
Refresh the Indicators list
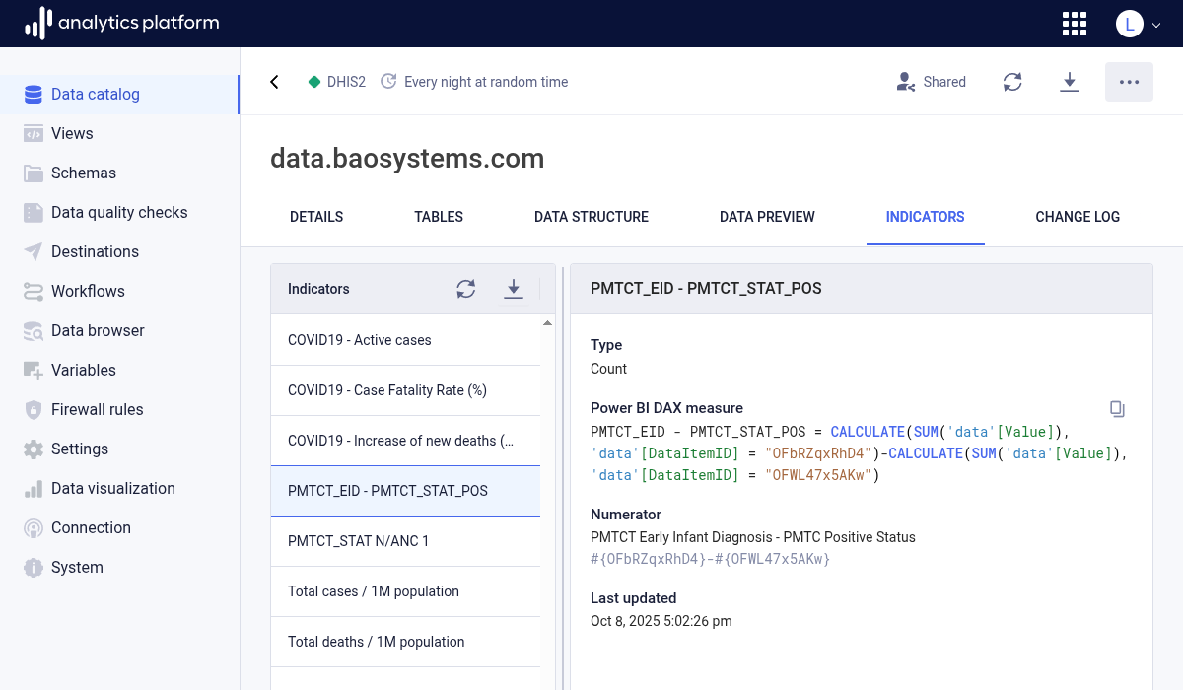tap(466, 289)
